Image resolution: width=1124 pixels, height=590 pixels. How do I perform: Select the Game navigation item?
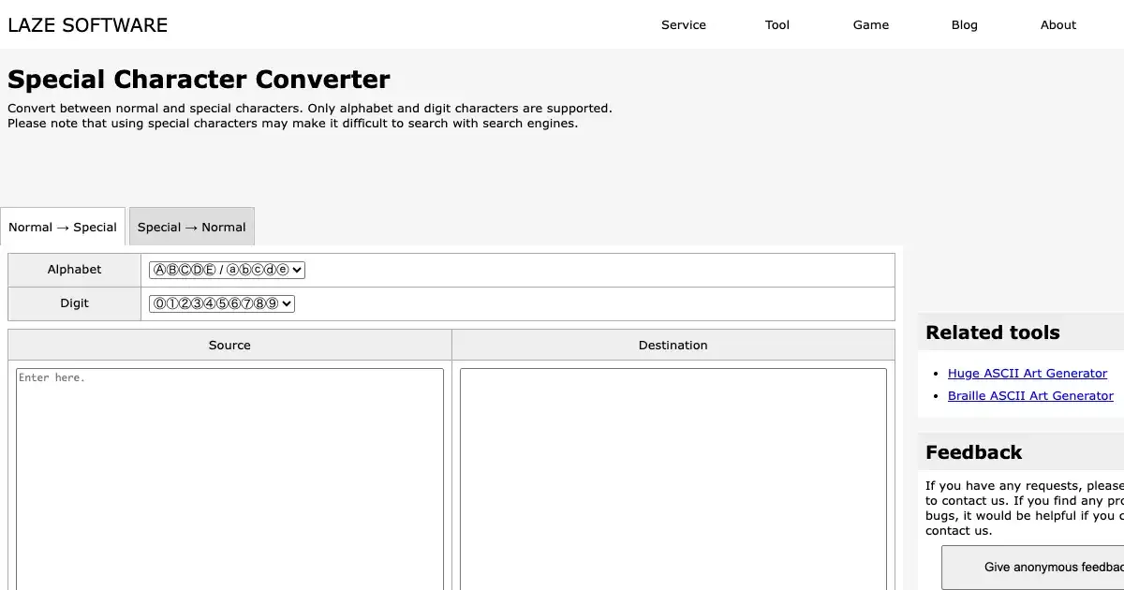click(870, 25)
